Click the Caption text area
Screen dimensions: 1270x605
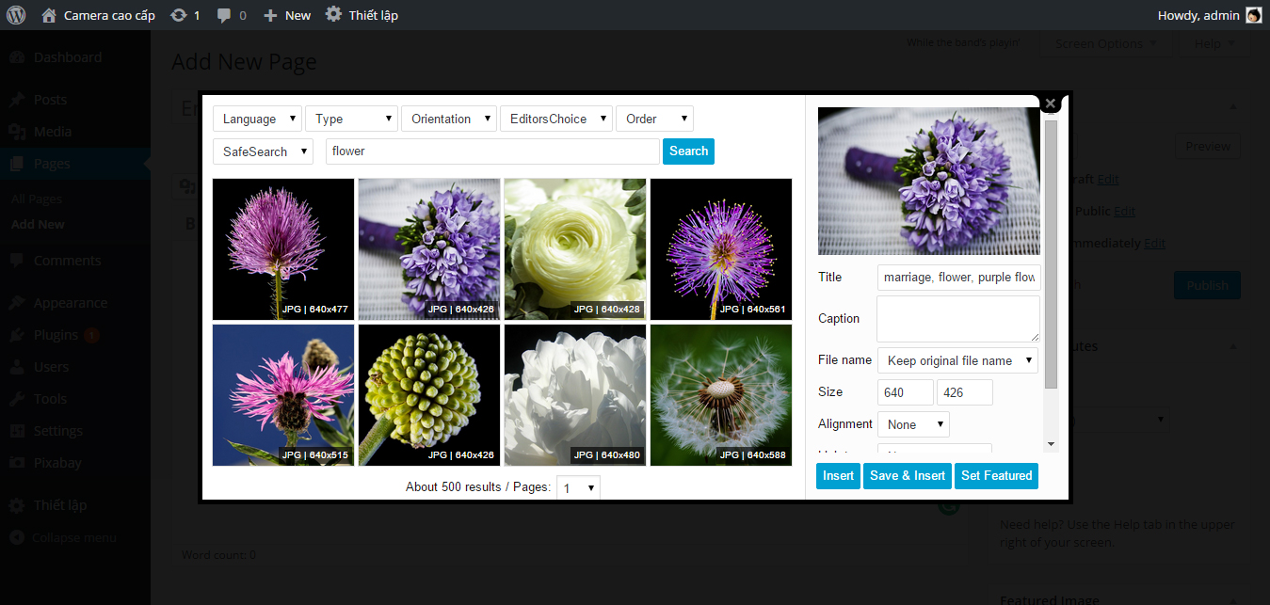click(958, 319)
